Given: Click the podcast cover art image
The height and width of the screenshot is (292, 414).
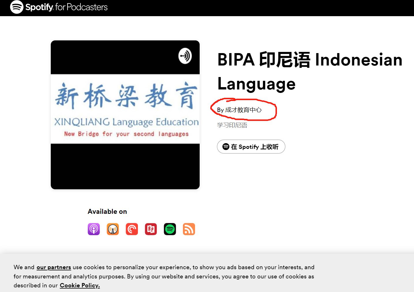Looking at the screenshot, I should click(125, 115).
